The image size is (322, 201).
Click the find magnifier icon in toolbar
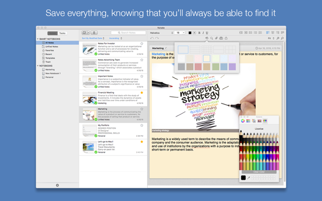pos(211,38)
